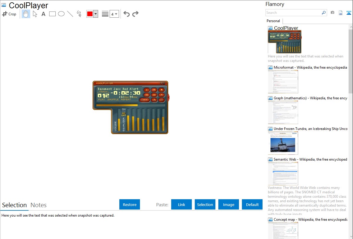Select the arrow pointer tool
This screenshot has height=239, width=353.
[35, 14]
